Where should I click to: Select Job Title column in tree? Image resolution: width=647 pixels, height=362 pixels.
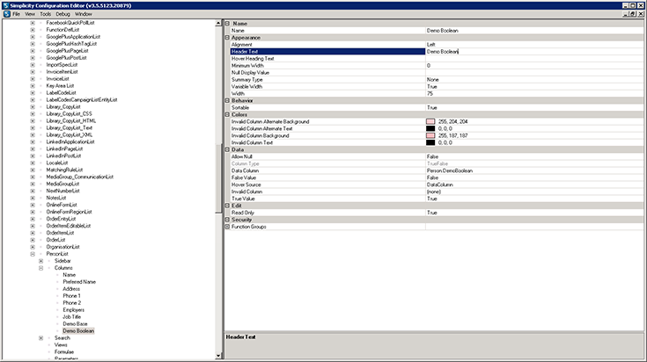coord(72,316)
